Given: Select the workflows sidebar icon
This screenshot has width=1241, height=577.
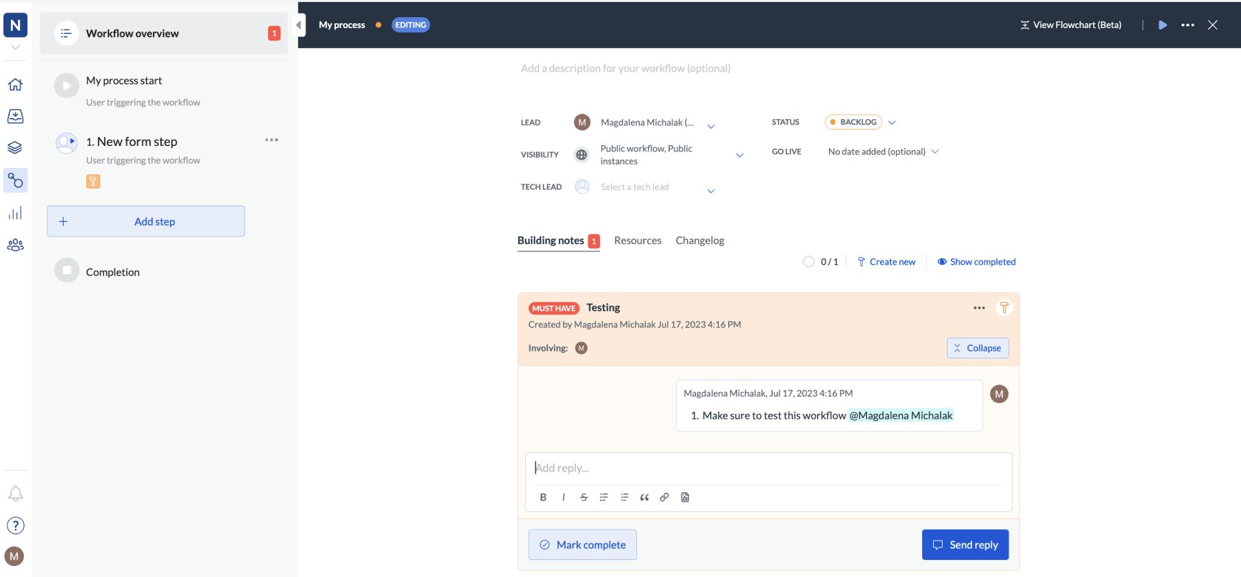Looking at the screenshot, I should tap(15, 180).
